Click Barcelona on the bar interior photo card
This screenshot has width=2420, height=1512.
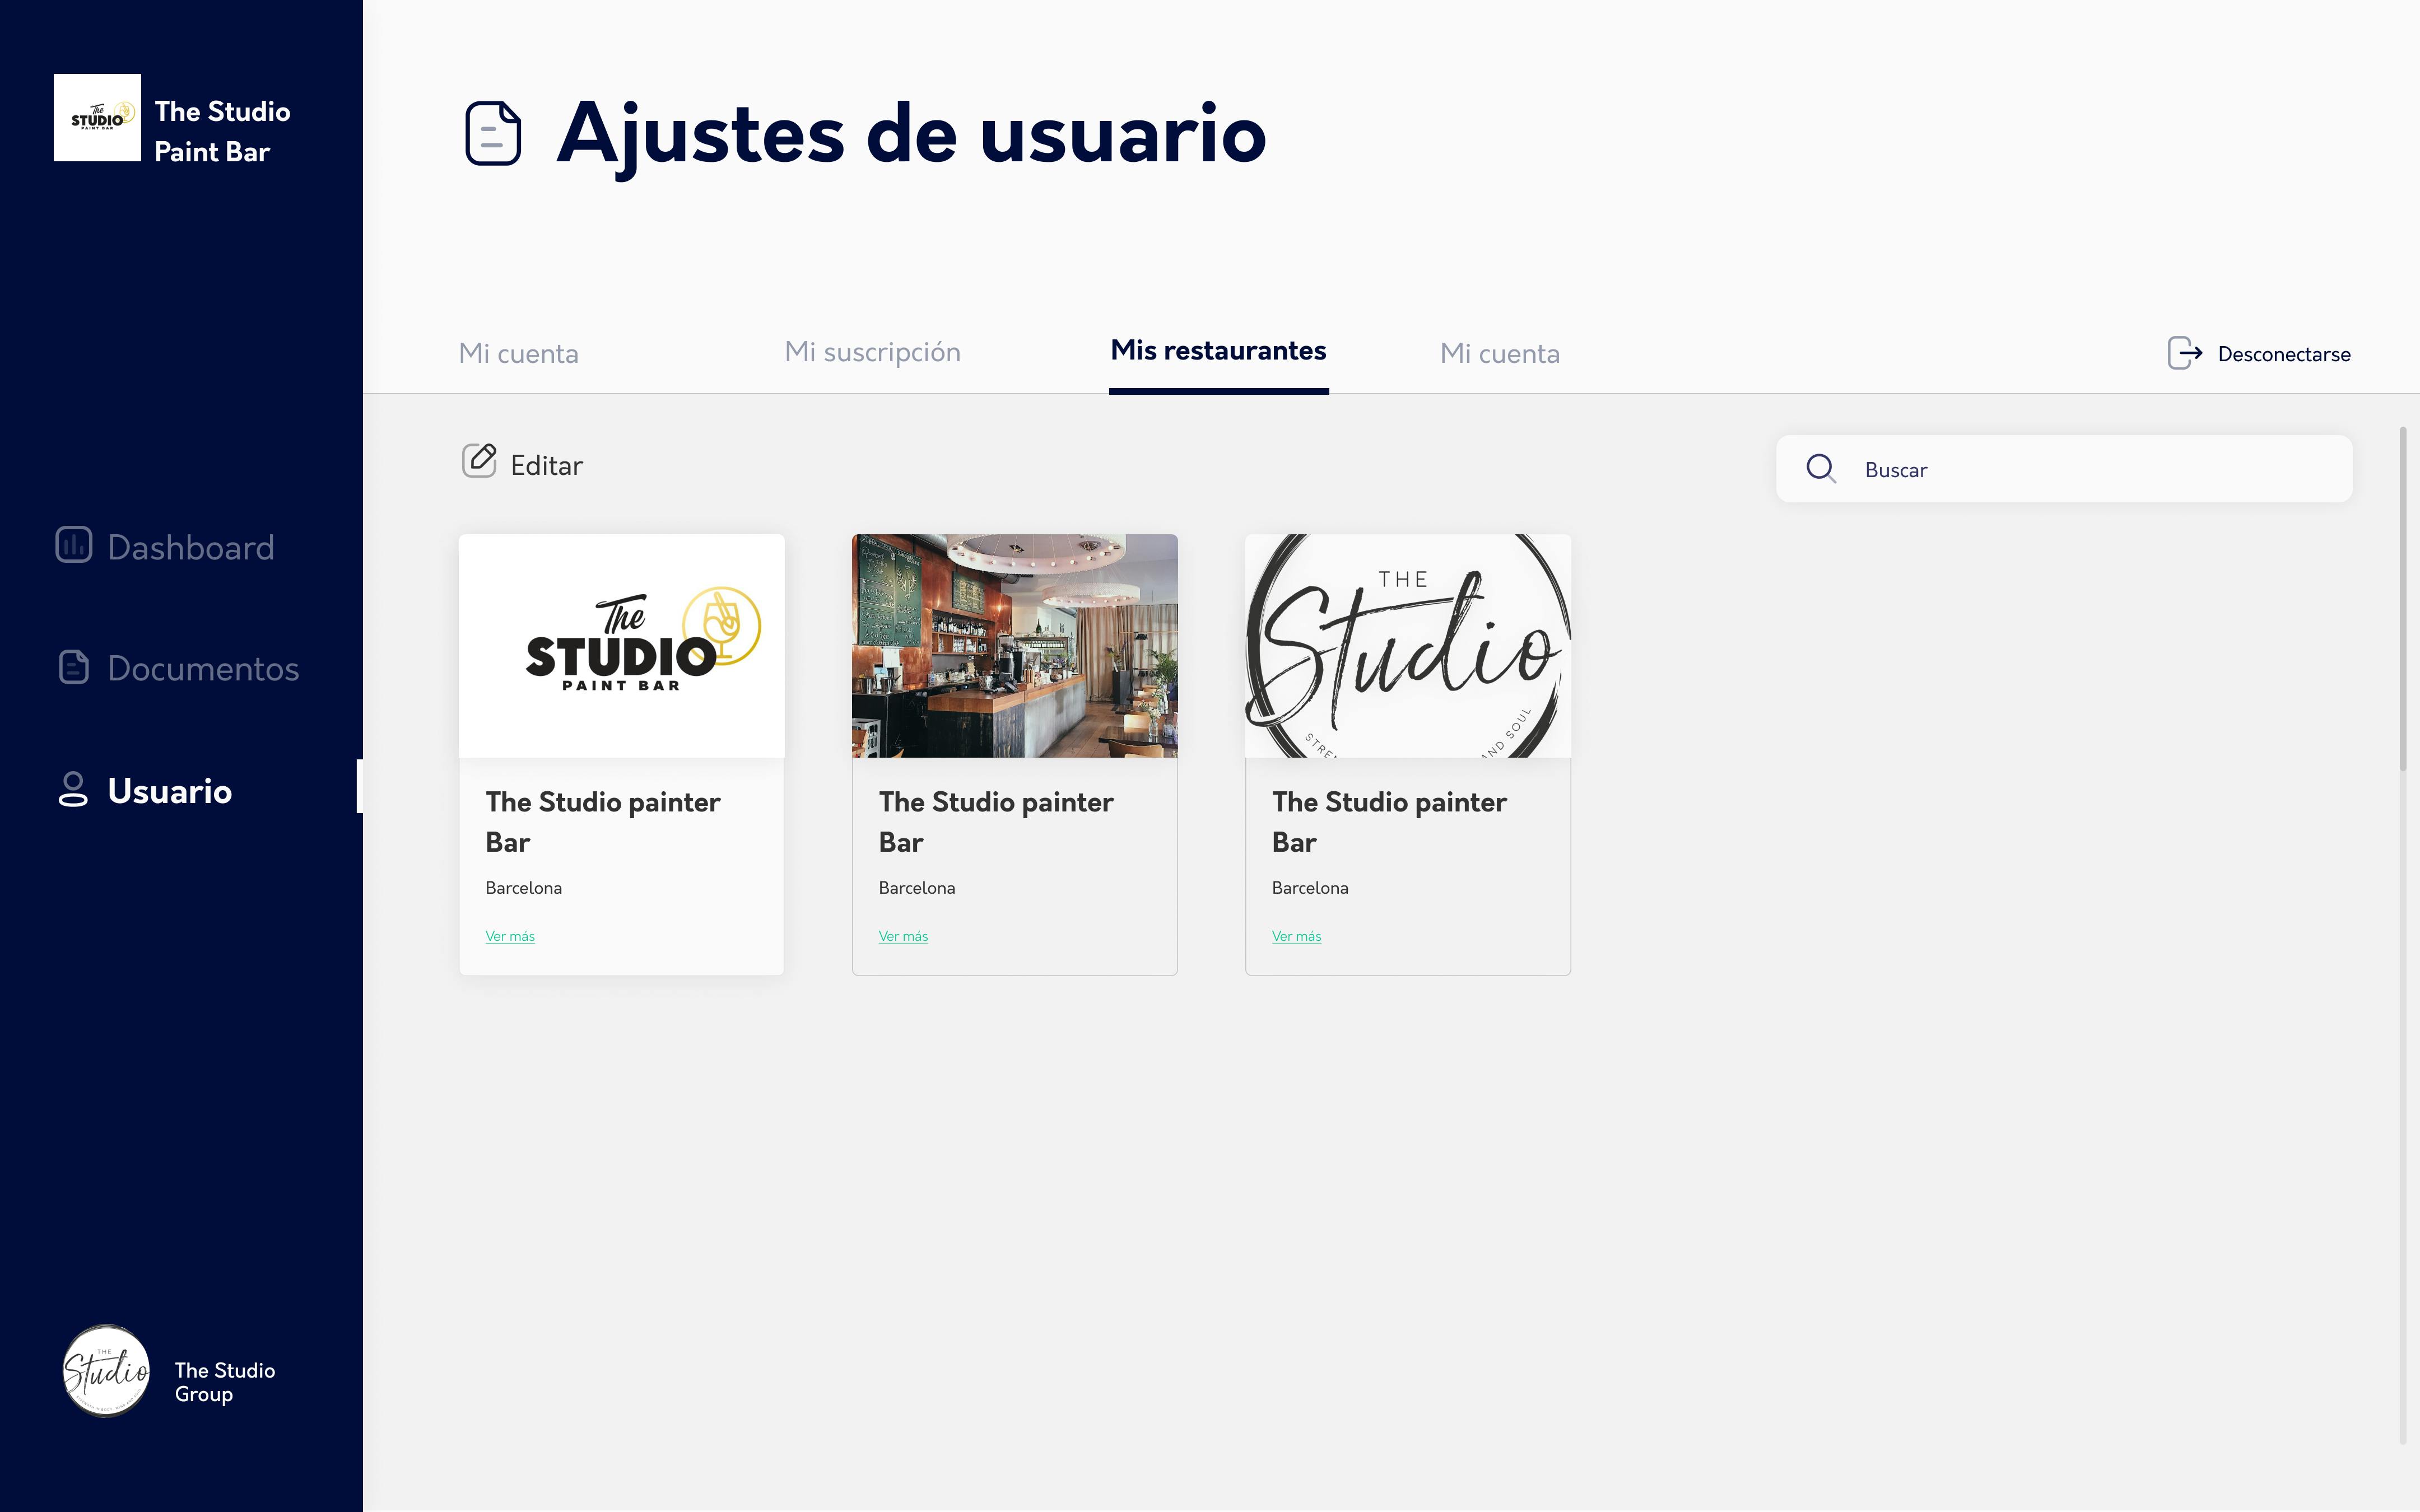(916, 888)
